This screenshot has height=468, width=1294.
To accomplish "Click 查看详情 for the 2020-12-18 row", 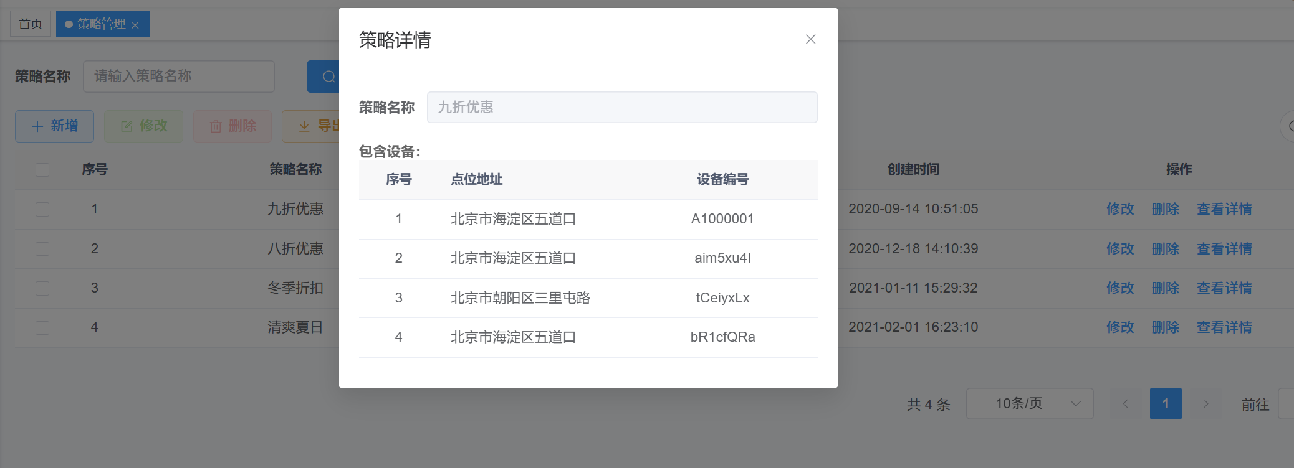I will pos(1224,249).
